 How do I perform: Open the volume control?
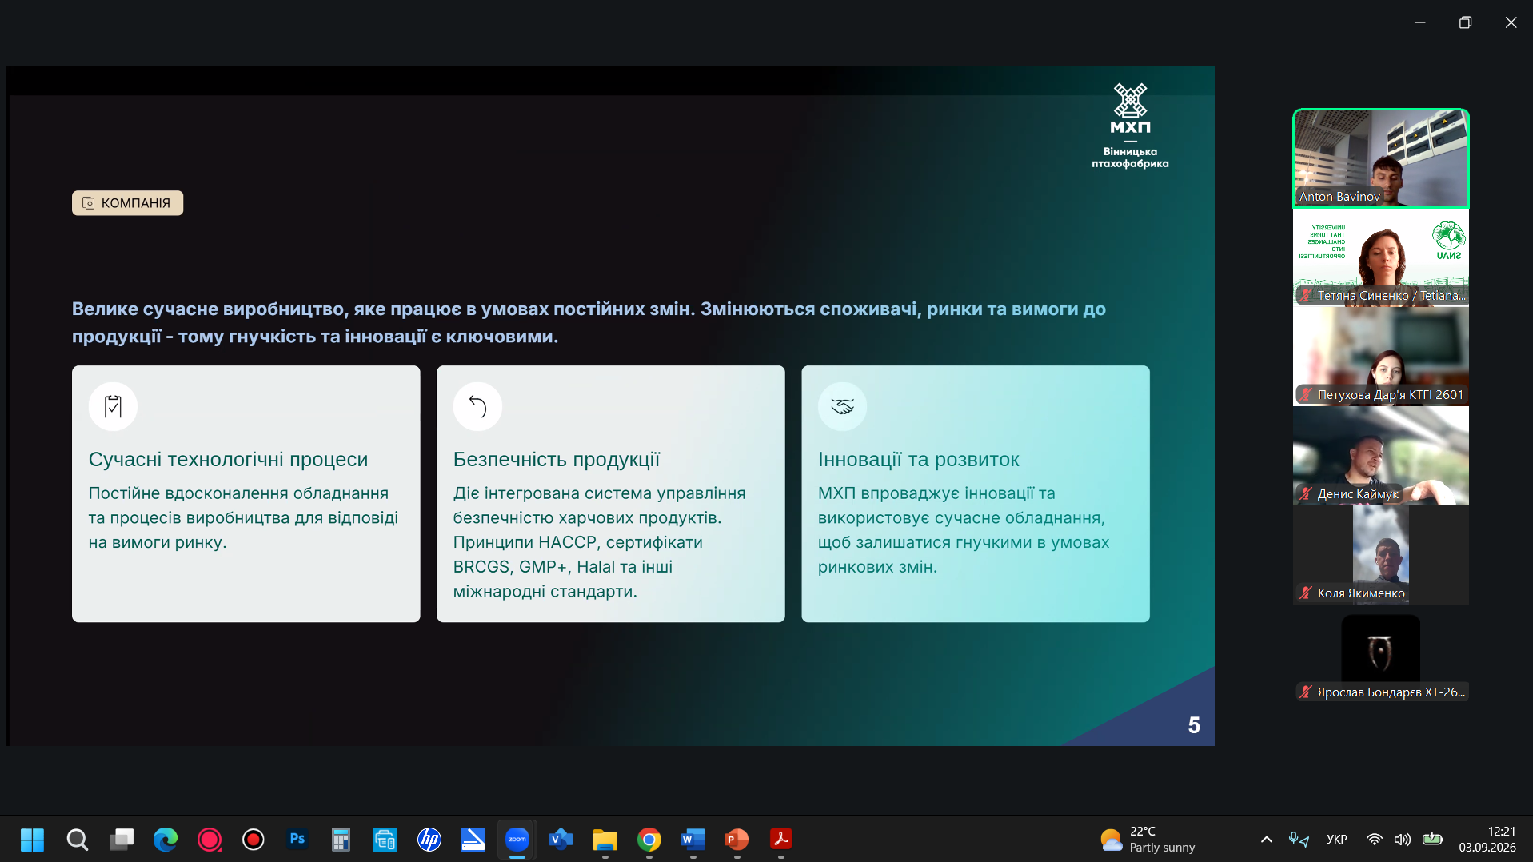(1403, 840)
